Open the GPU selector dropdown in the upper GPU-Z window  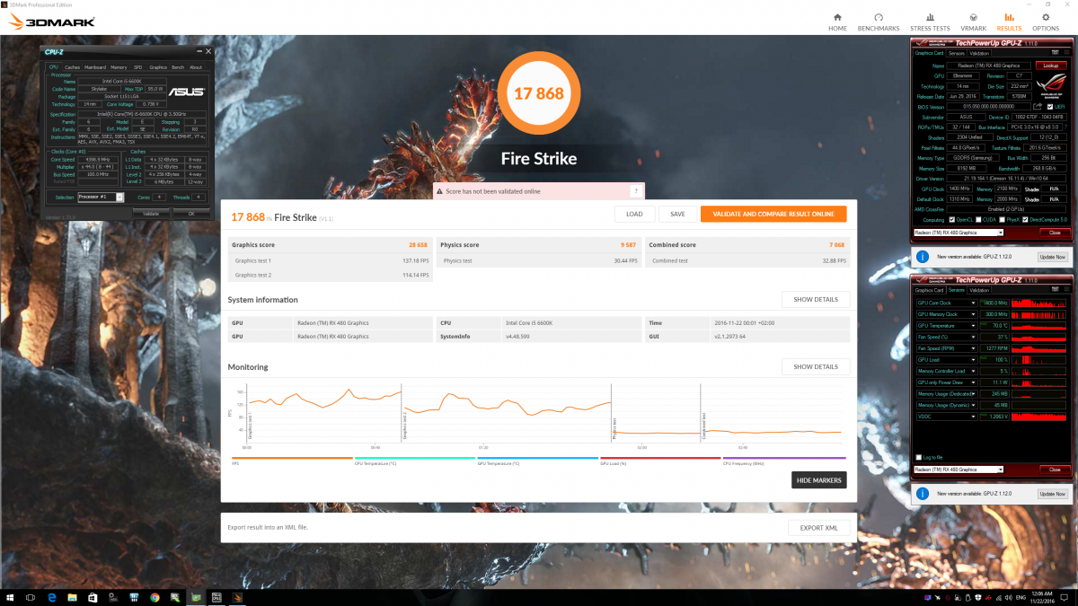[959, 233]
